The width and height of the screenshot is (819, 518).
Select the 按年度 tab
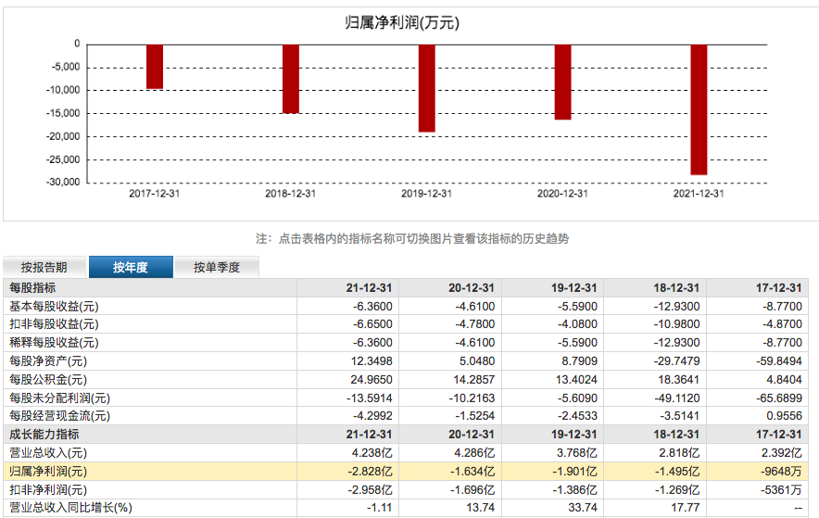[131, 267]
